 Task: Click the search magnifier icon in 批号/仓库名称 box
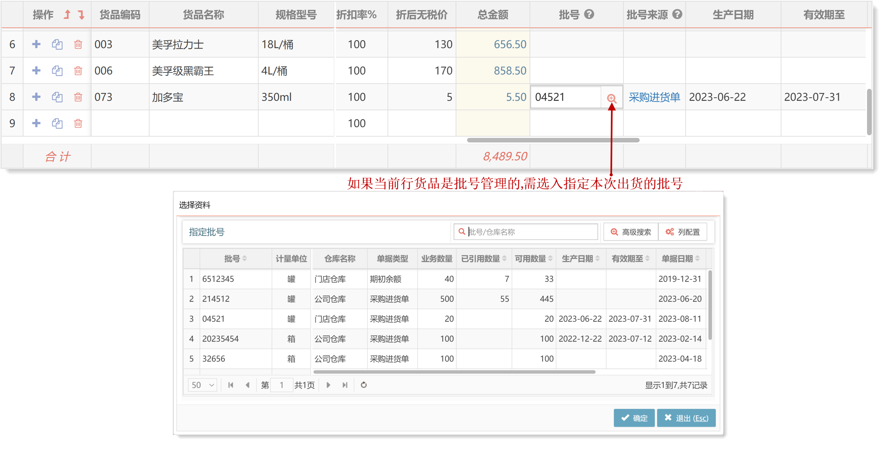point(462,232)
